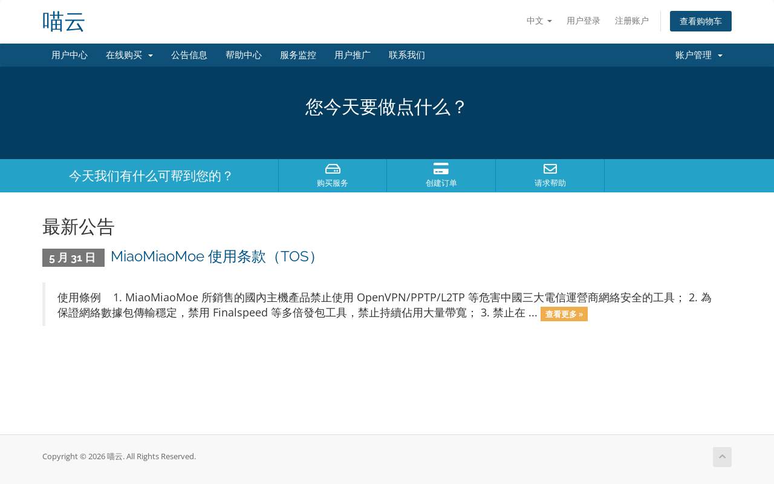Click the 购买服务 label
The height and width of the screenshot is (484, 774).
coord(333,183)
